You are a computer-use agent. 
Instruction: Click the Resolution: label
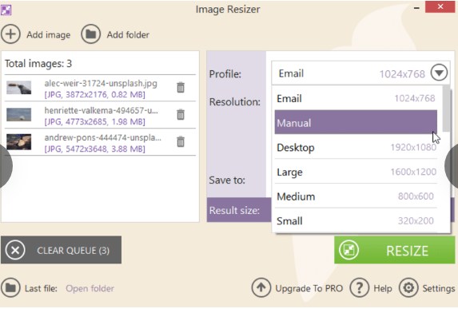[x=235, y=102]
